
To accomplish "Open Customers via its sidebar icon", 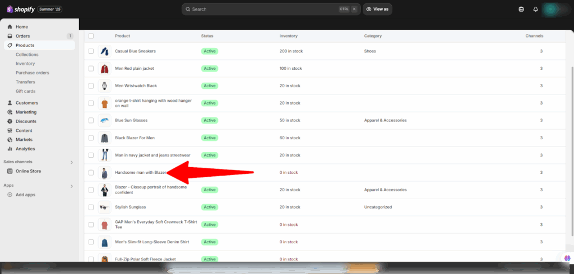I will [x=10, y=103].
